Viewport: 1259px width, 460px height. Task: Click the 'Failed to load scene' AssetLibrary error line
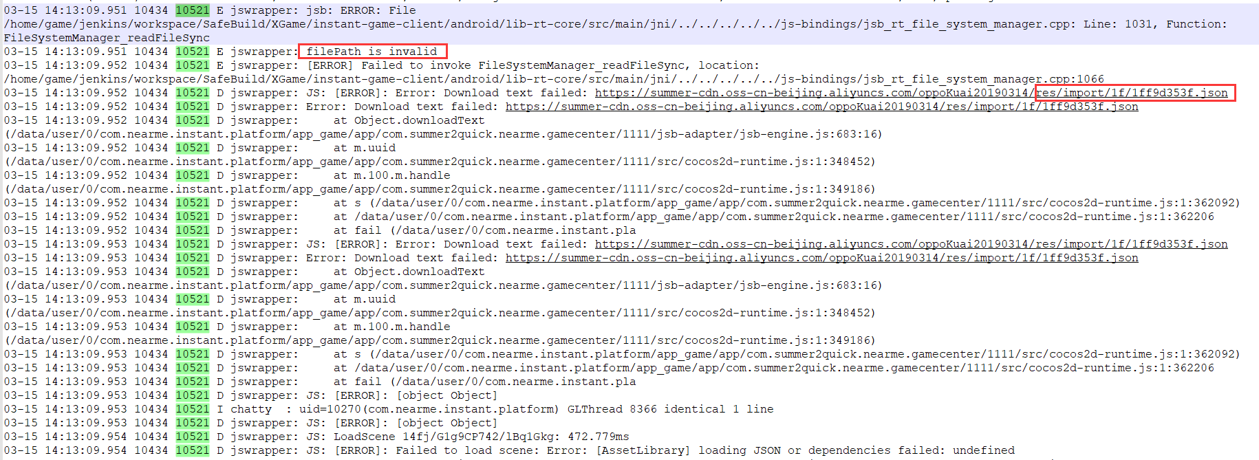pos(509,450)
